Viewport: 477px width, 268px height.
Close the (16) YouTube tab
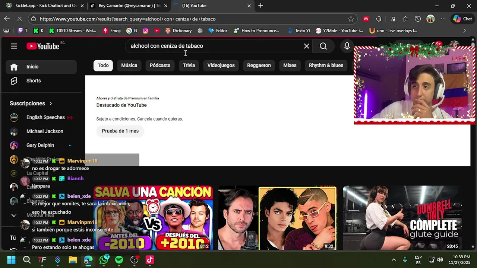[x=249, y=6]
